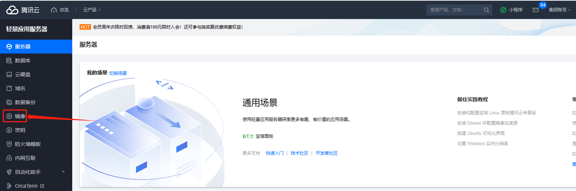Click the OrcaTerm terminal icon
576x191 pixels.
9,186
